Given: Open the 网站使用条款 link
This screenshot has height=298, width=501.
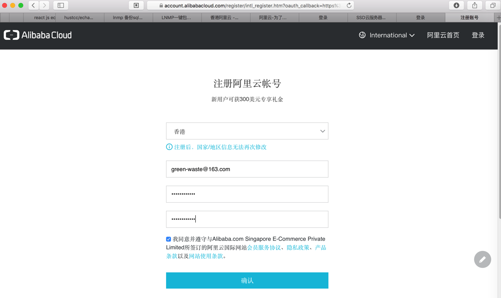Looking at the screenshot, I should tap(206, 256).
